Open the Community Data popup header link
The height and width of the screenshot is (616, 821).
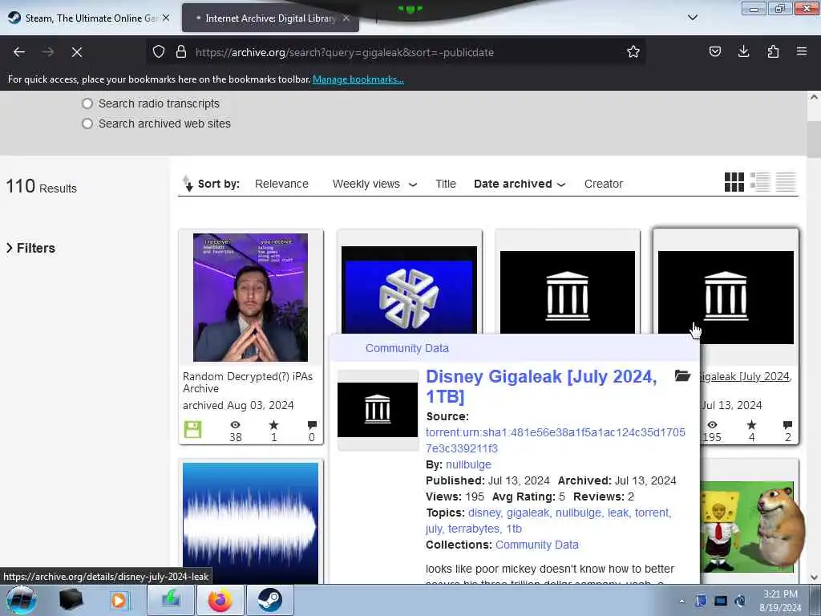406,348
